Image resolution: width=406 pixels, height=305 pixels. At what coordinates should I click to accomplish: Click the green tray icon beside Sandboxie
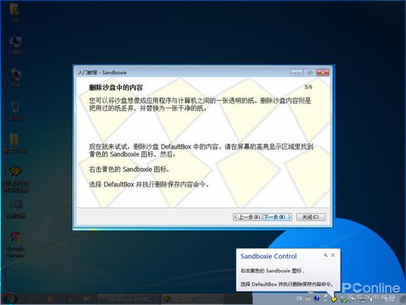coord(343,300)
